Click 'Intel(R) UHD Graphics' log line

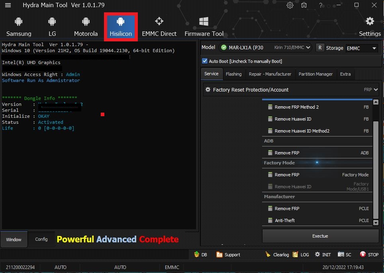(31, 62)
